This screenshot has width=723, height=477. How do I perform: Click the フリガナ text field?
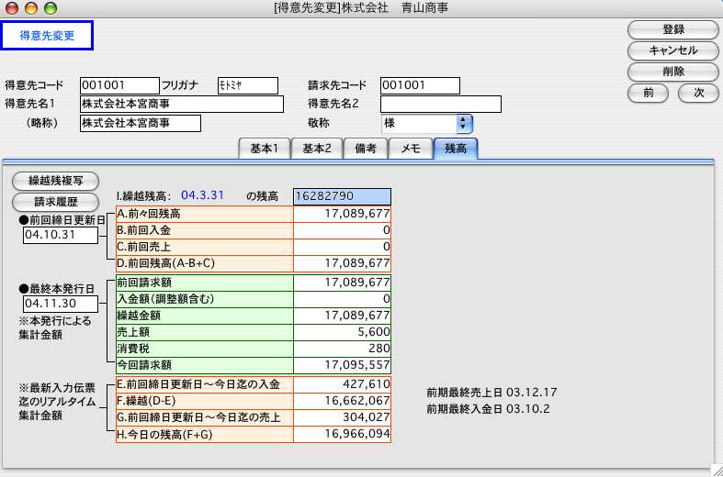point(247,85)
